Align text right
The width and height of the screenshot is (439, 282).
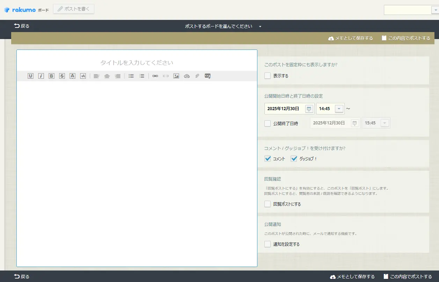118,76
